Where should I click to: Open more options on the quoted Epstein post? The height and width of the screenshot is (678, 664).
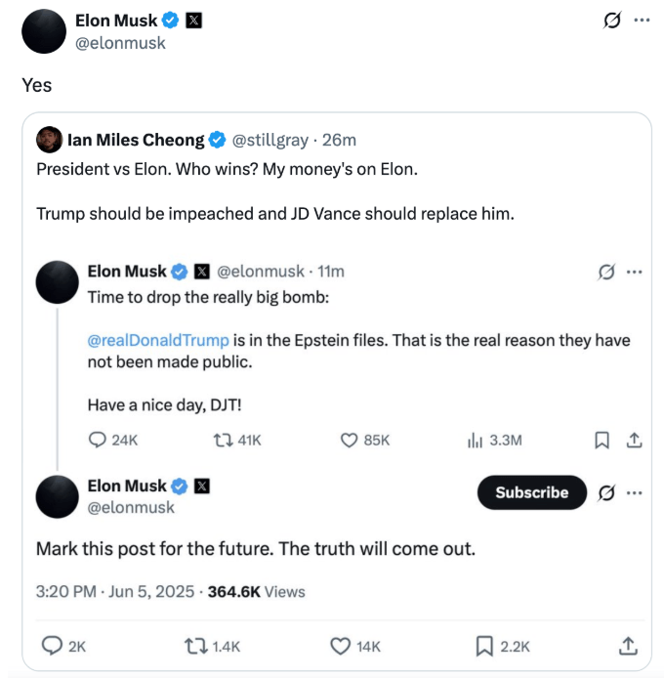(x=635, y=272)
